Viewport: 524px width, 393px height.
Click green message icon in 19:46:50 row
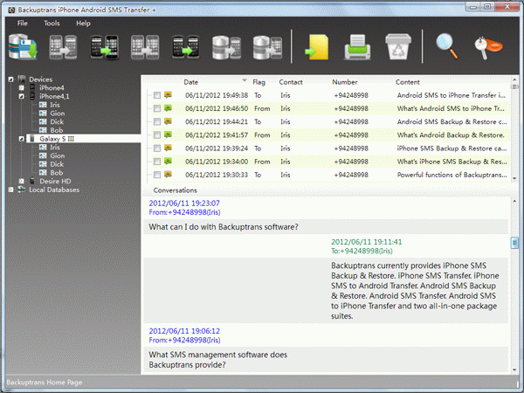point(168,108)
